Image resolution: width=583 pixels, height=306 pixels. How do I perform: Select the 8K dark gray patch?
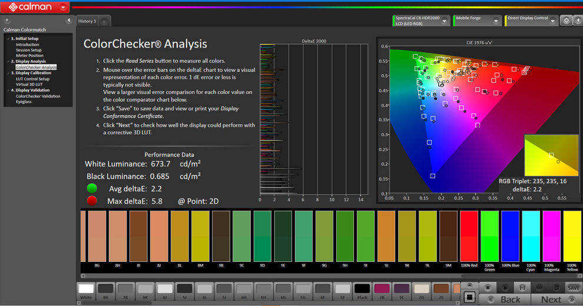pyautogui.click(x=105, y=291)
